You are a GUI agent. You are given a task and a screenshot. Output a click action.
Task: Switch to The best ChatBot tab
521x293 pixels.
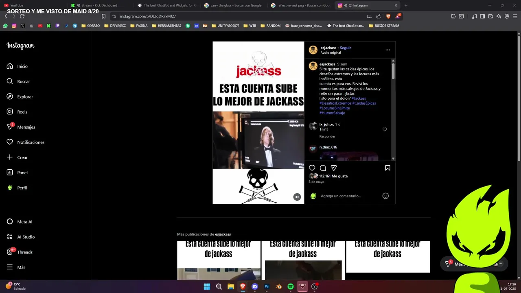[x=167, y=5]
